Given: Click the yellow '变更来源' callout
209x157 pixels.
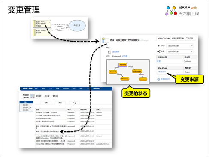Looking at the screenshot, I should pyautogui.click(x=189, y=79).
